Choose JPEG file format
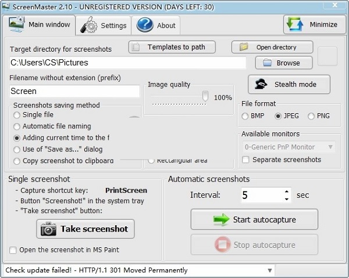This screenshot has width=349, height=278. pyautogui.click(x=278, y=116)
